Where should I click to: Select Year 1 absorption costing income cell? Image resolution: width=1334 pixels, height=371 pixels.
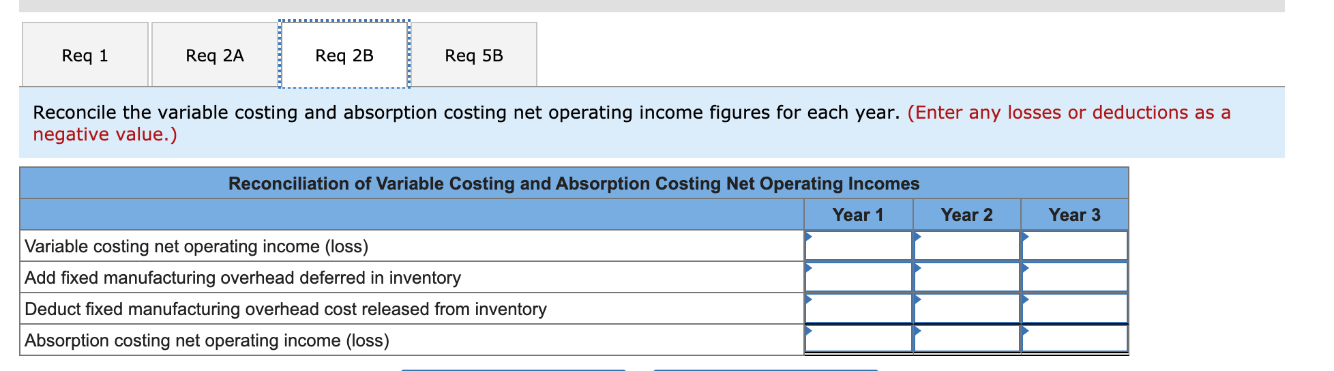click(859, 339)
